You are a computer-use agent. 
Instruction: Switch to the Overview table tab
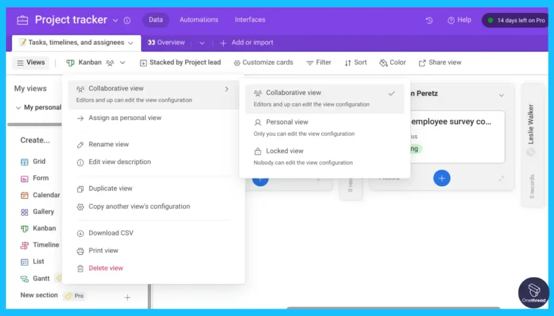click(166, 43)
